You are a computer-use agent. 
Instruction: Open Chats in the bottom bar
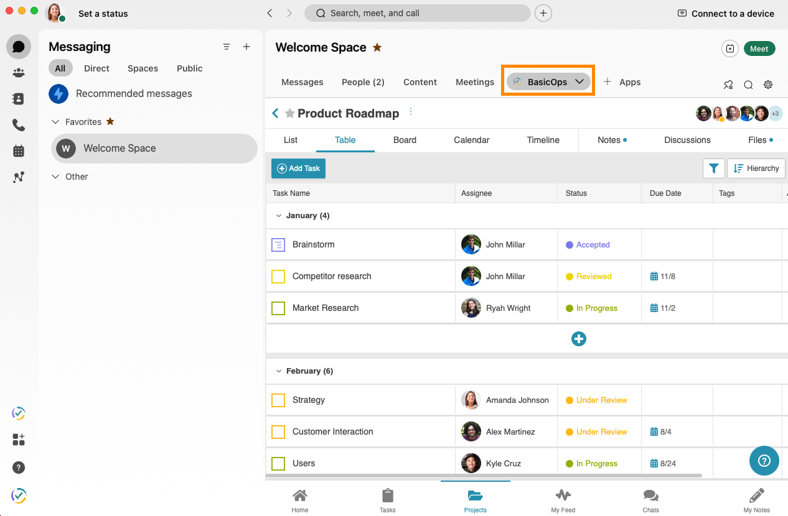pyautogui.click(x=651, y=500)
